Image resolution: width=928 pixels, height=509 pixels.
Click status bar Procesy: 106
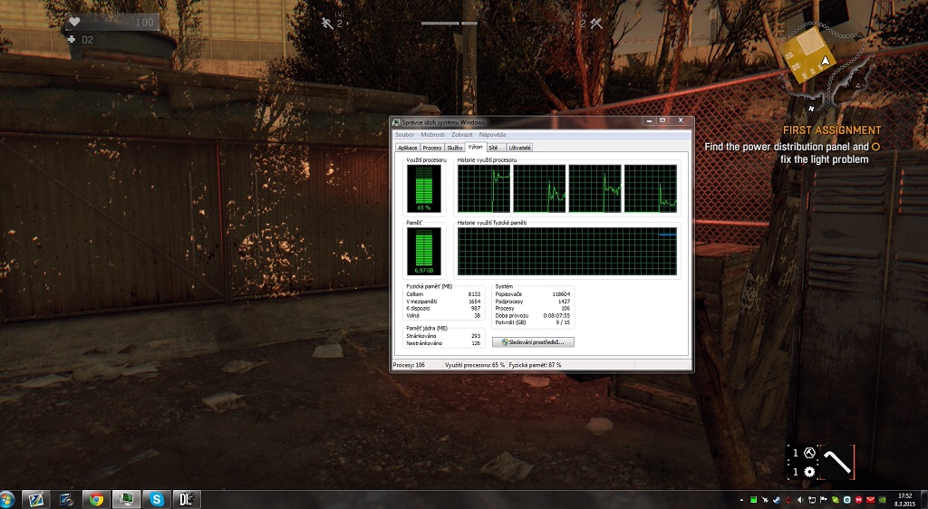409,365
